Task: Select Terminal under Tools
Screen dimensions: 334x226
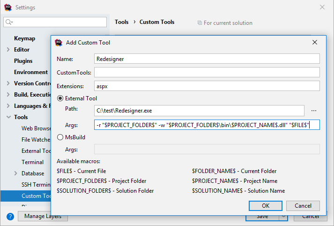Action: click(32, 162)
